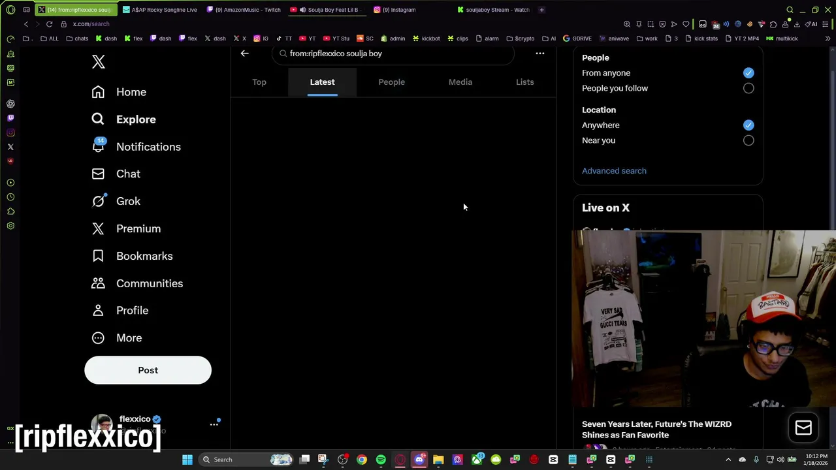Image resolution: width=836 pixels, height=470 pixels.
Task: Open Grok assistant
Action: pos(116,201)
